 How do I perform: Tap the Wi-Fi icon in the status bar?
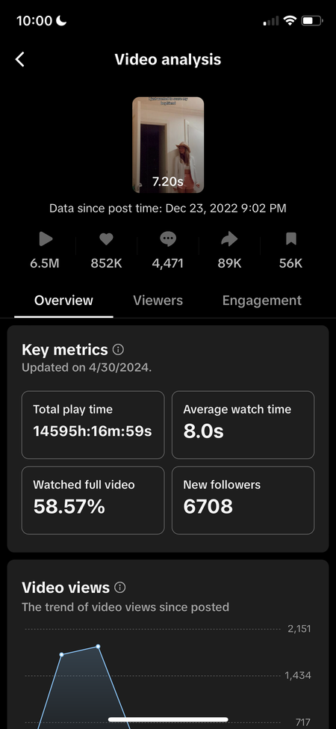coord(290,20)
